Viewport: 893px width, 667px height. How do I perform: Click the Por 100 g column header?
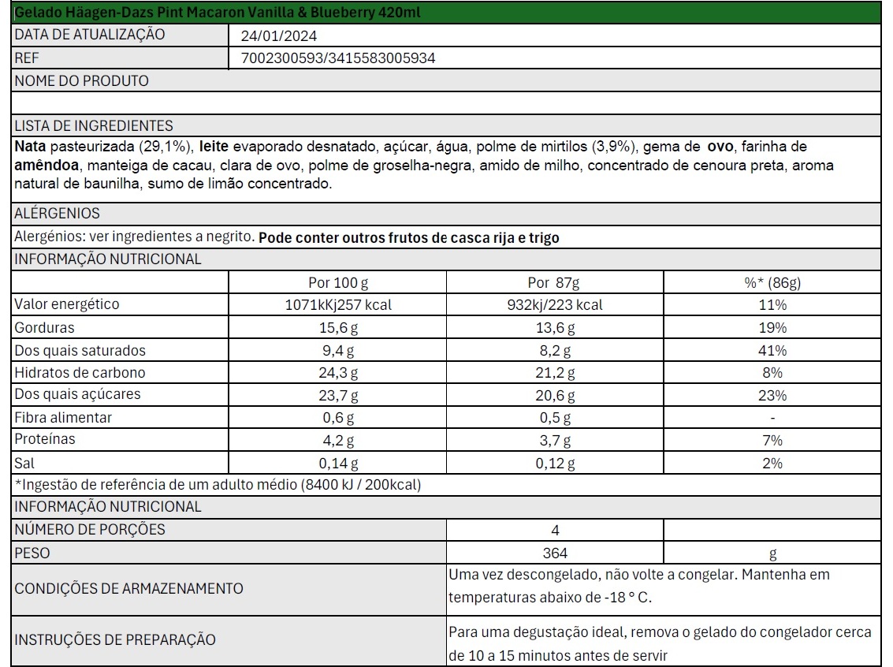pos(337,282)
